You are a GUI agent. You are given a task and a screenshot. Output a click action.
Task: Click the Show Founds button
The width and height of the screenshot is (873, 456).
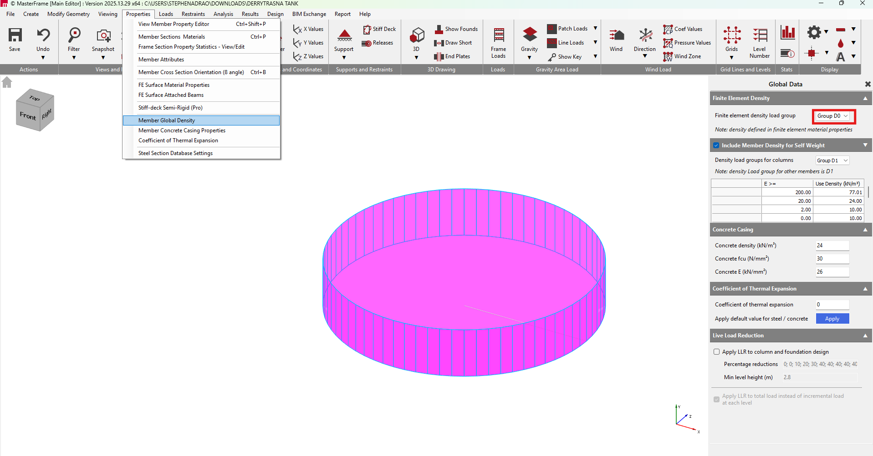[x=456, y=29]
